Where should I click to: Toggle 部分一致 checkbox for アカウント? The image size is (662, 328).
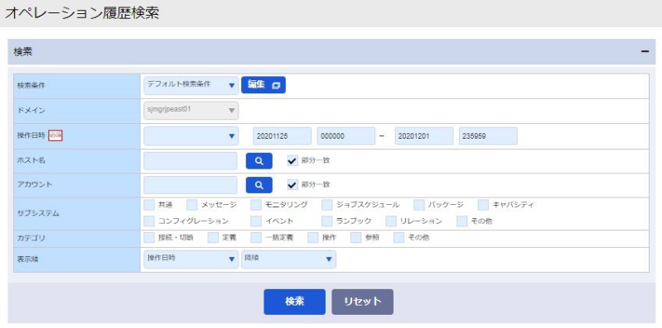point(292,185)
